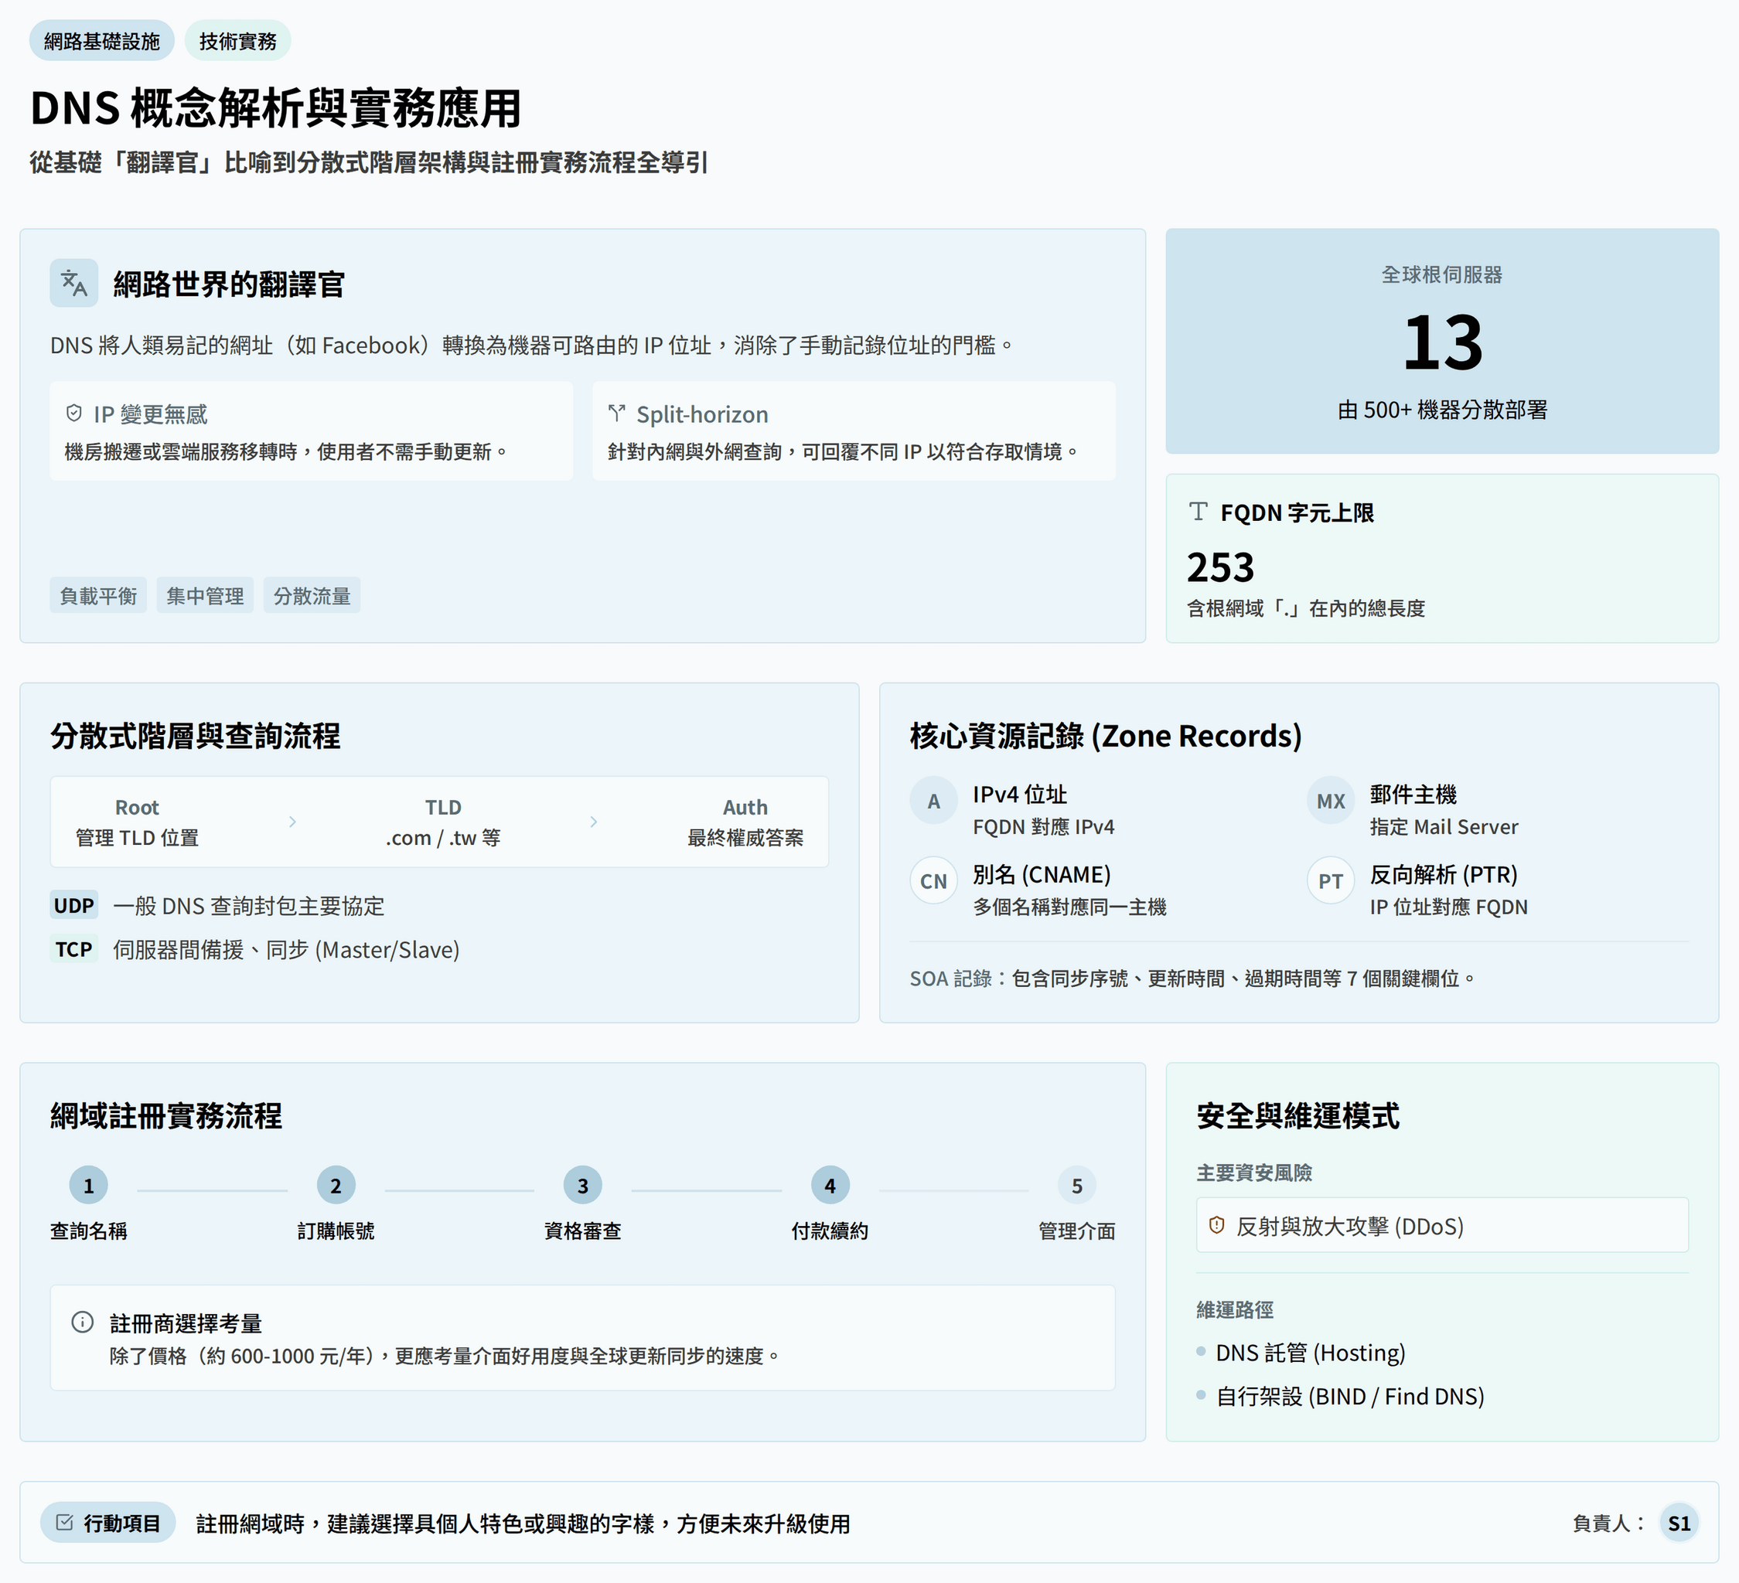Select step 5 管理介面 circle
Image resolution: width=1739 pixels, height=1583 pixels.
coord(1076,1186)
